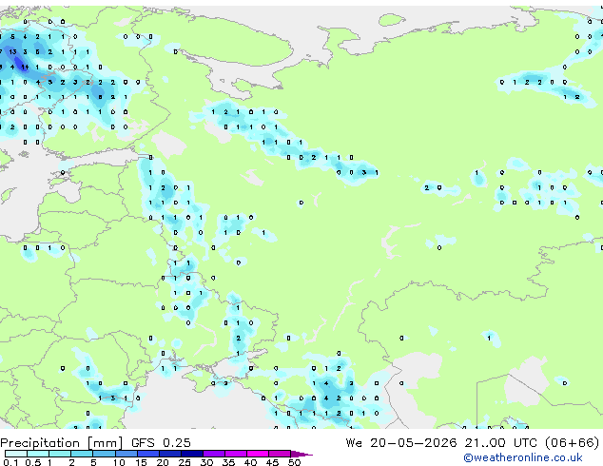Viewport: 603px width, 466px height.
Task: Click the 0.5–1 mm legend swatch
Action: point(38,454)
